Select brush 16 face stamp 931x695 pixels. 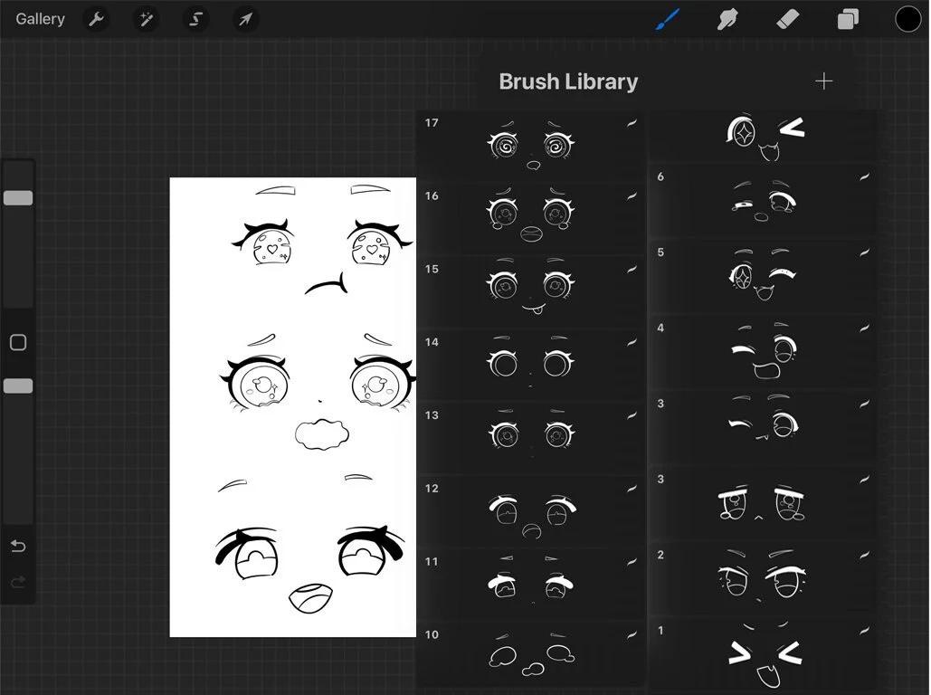[530, 219]
